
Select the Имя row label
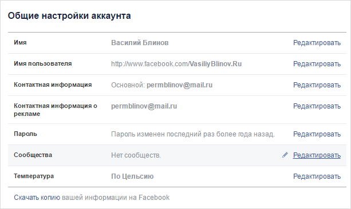pos(20,42)
